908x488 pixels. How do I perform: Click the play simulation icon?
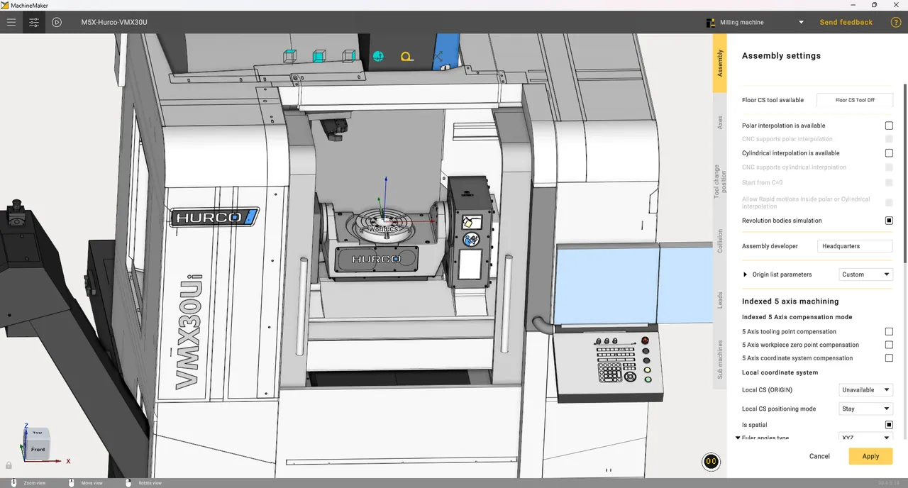pyautogui.click(x=57, y=22)
